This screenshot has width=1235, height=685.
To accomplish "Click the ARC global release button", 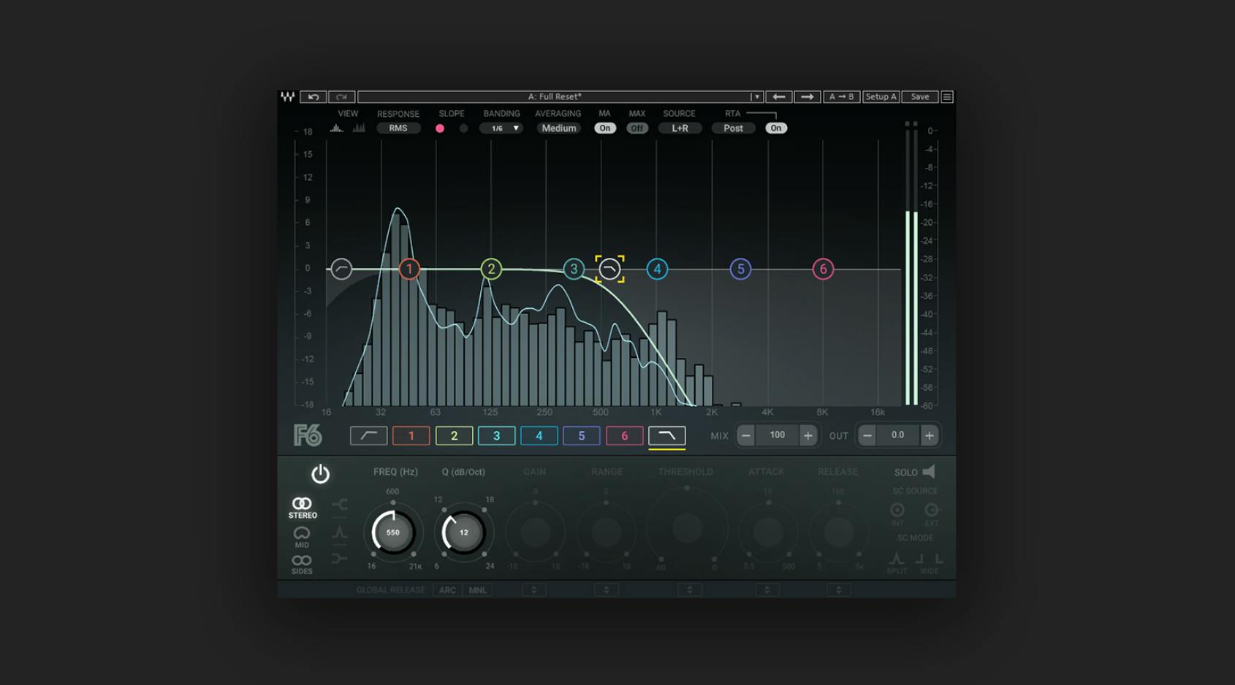I will tap(447, 590).
